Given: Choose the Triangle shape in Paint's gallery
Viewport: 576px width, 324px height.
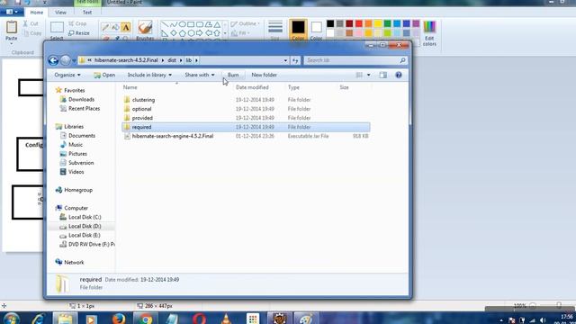Looking at the screenshot, I should pos(218,24).
